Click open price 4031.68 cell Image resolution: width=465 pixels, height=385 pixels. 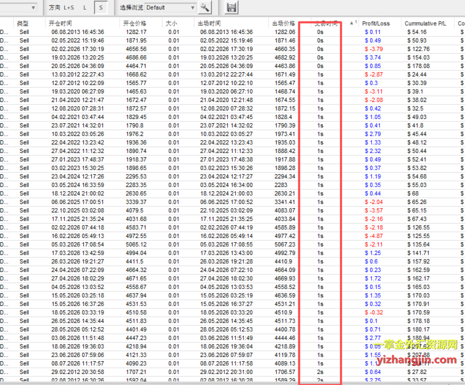click(x=136, y=219)
